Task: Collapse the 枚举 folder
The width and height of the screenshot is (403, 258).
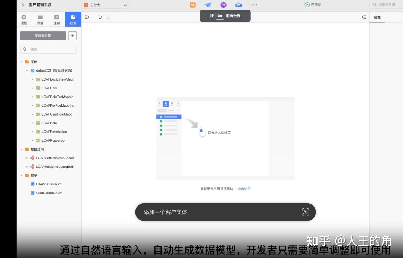Action: [22, 175]
